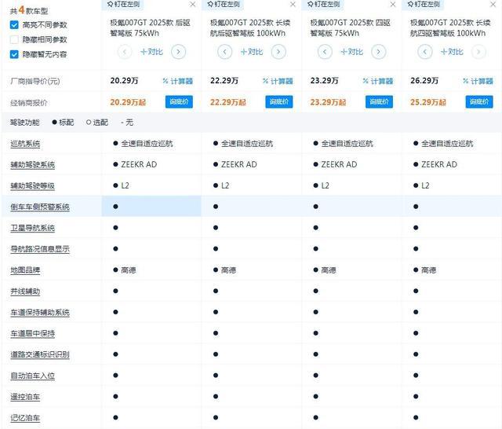The image size is (502, 429).
Task: Add 后驱智驾版 75kWh to 对比
Action: (x=151, y=52)
